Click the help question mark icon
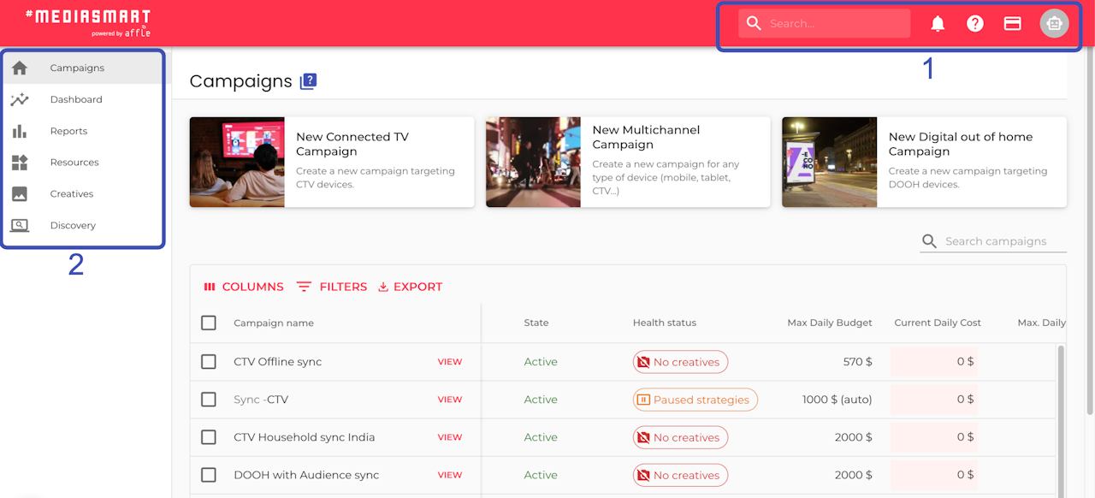Screen dimensions: 1095x498 (975, 23)
